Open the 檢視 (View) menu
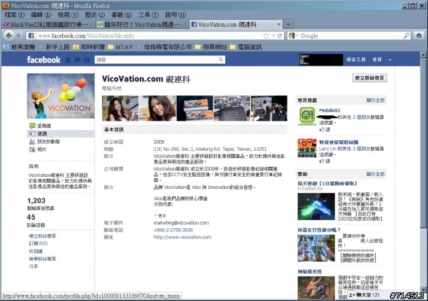The width and height of the screenshot is (428, 301). [x=68, y=15]
